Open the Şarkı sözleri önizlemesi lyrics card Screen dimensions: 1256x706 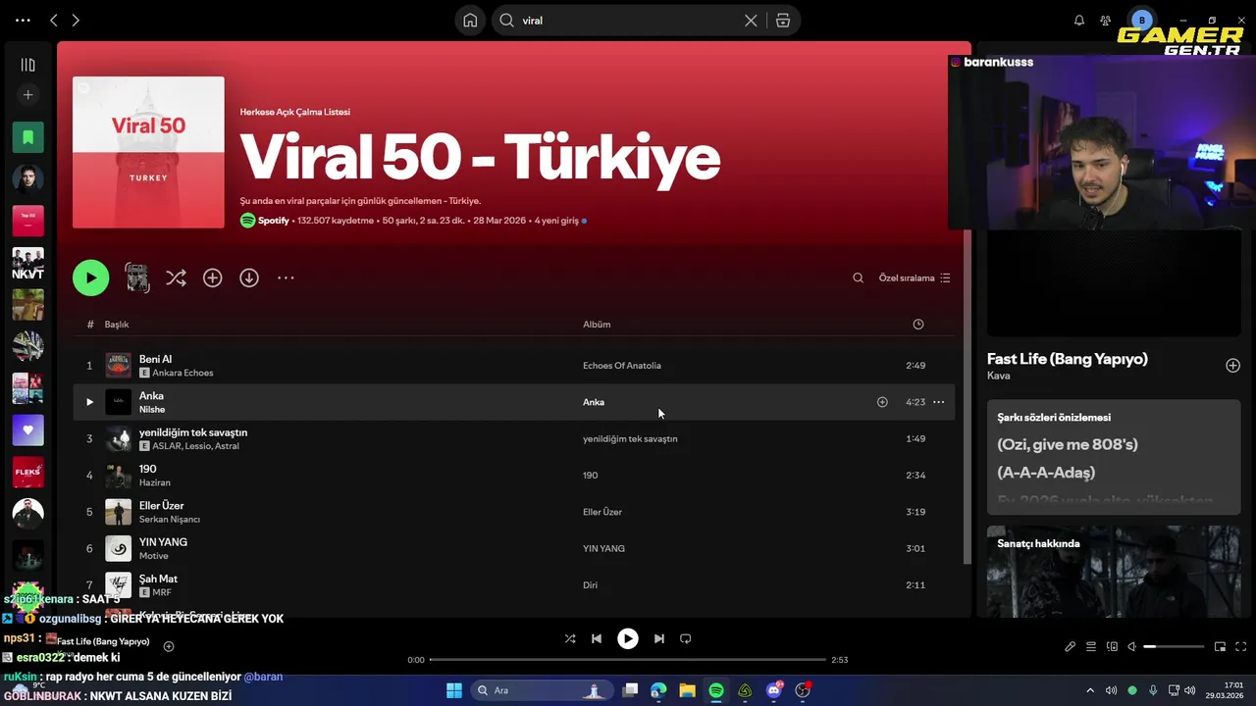coord(1114,456)
